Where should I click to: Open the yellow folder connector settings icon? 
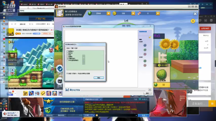pos(150,37)
